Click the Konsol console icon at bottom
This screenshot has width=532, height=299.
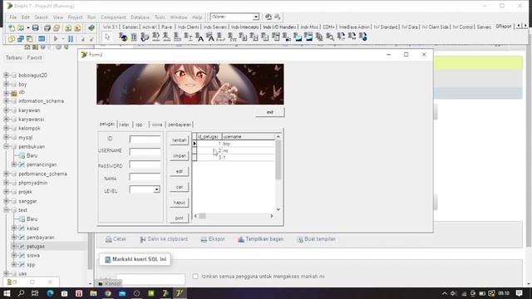coord(101,284)
